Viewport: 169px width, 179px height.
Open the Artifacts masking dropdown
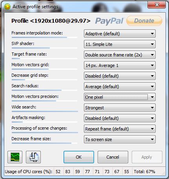pyautogui.click(x=120, y=118)
